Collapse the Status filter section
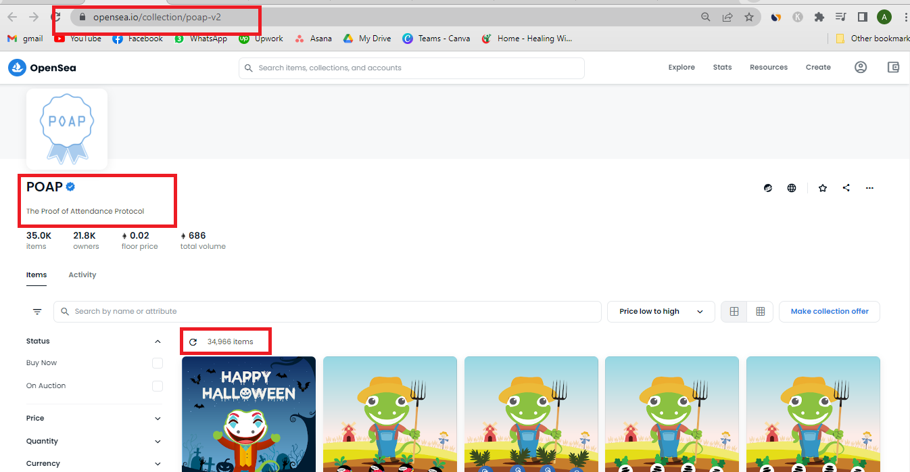This screenshot has width=910, height=472. [95, 341]
